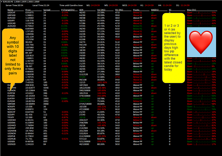Click the USDCHF HiLo range bar
Image resolution: width=222 pixels, height=156 pixels.
[202, 12]
